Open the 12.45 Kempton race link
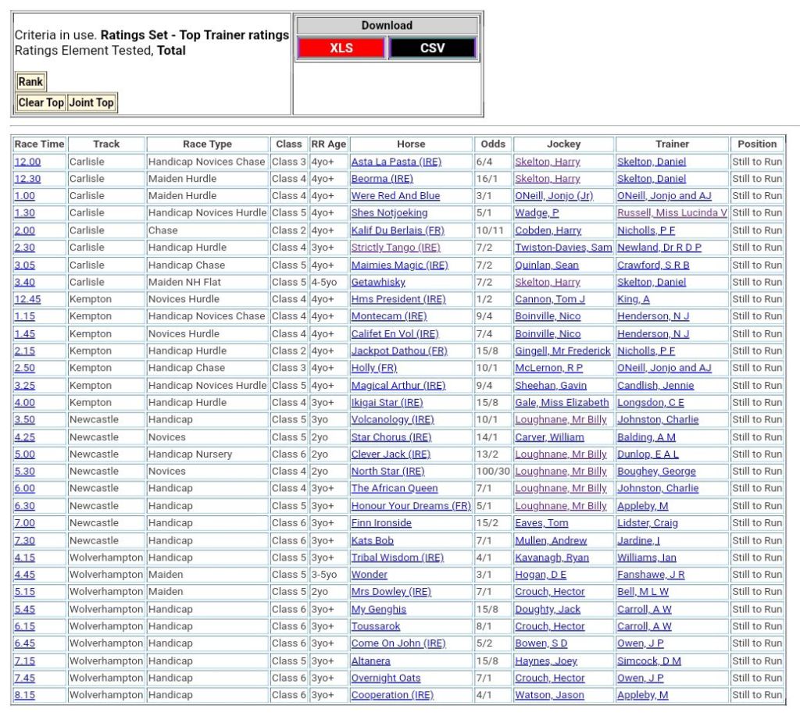Image resolution: width=800 pixels, height=716 pixels. click(x=27, y=299)
